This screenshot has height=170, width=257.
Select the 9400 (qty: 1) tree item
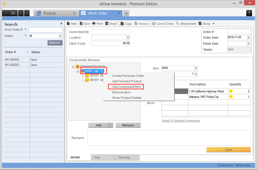coord(94,71)
